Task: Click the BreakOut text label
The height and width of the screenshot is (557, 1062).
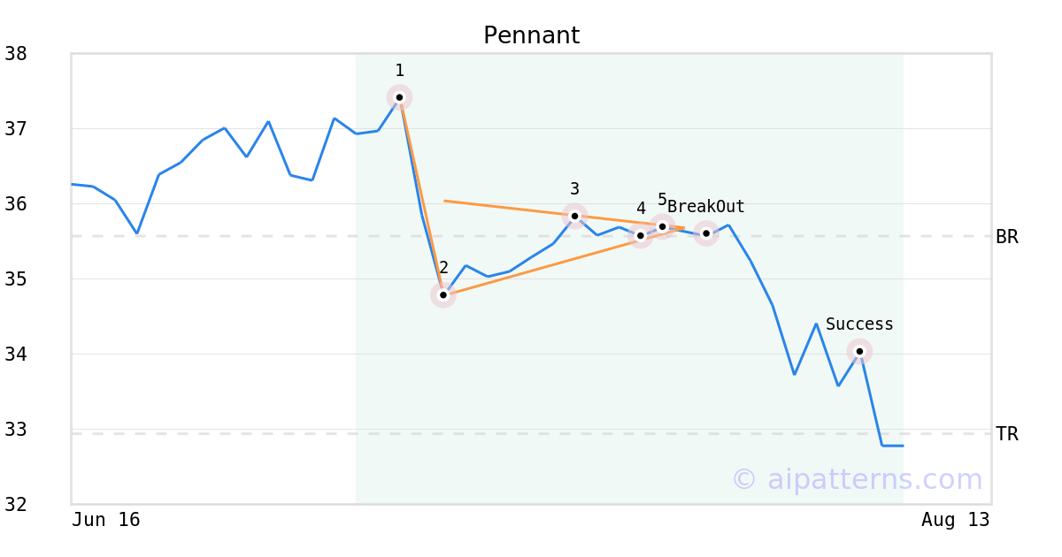Action: [706, 207]
